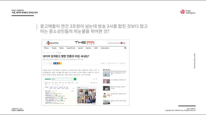
Task: Click the green Naver search button
Action: 75,79
